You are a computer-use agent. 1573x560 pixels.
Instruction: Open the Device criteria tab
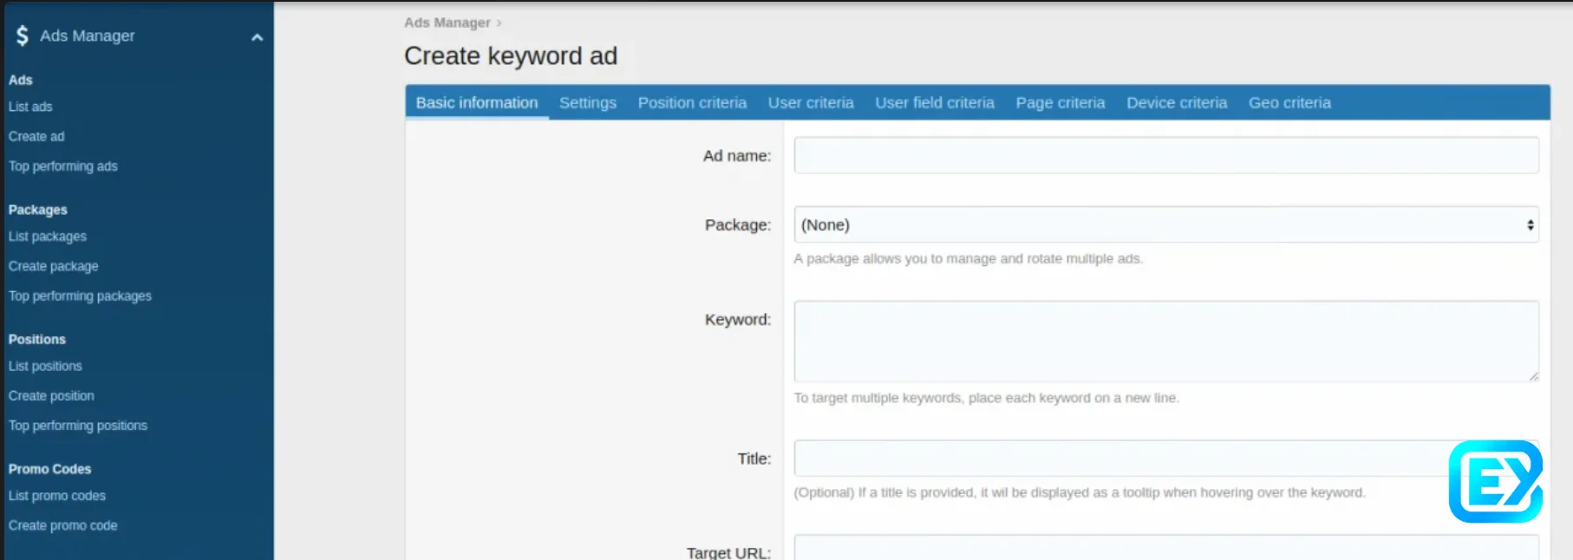point(1177,102)
